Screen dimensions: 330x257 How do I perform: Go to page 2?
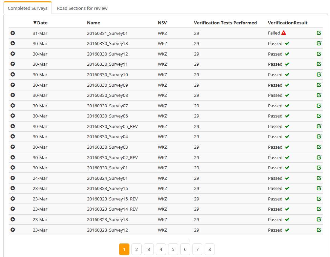[136, 250]
